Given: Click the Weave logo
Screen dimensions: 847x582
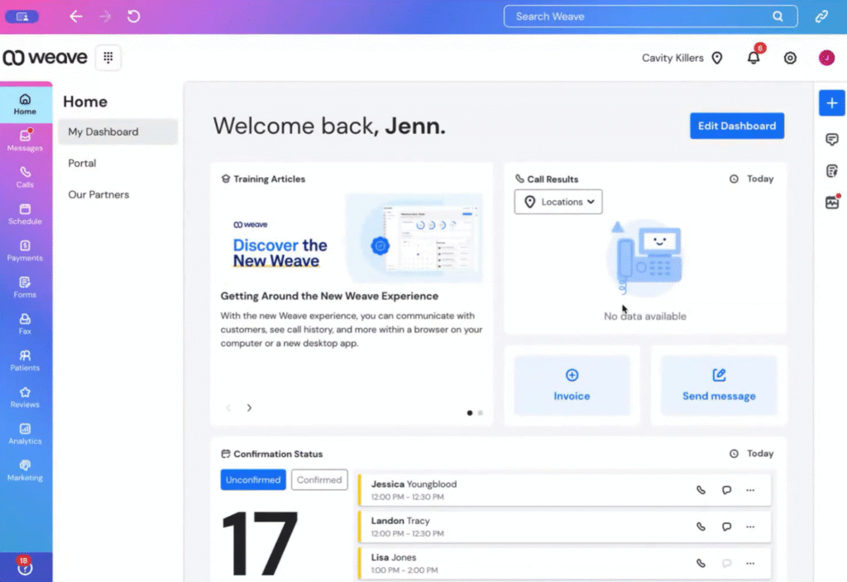Looking at the screenshot, I should 45,57.
